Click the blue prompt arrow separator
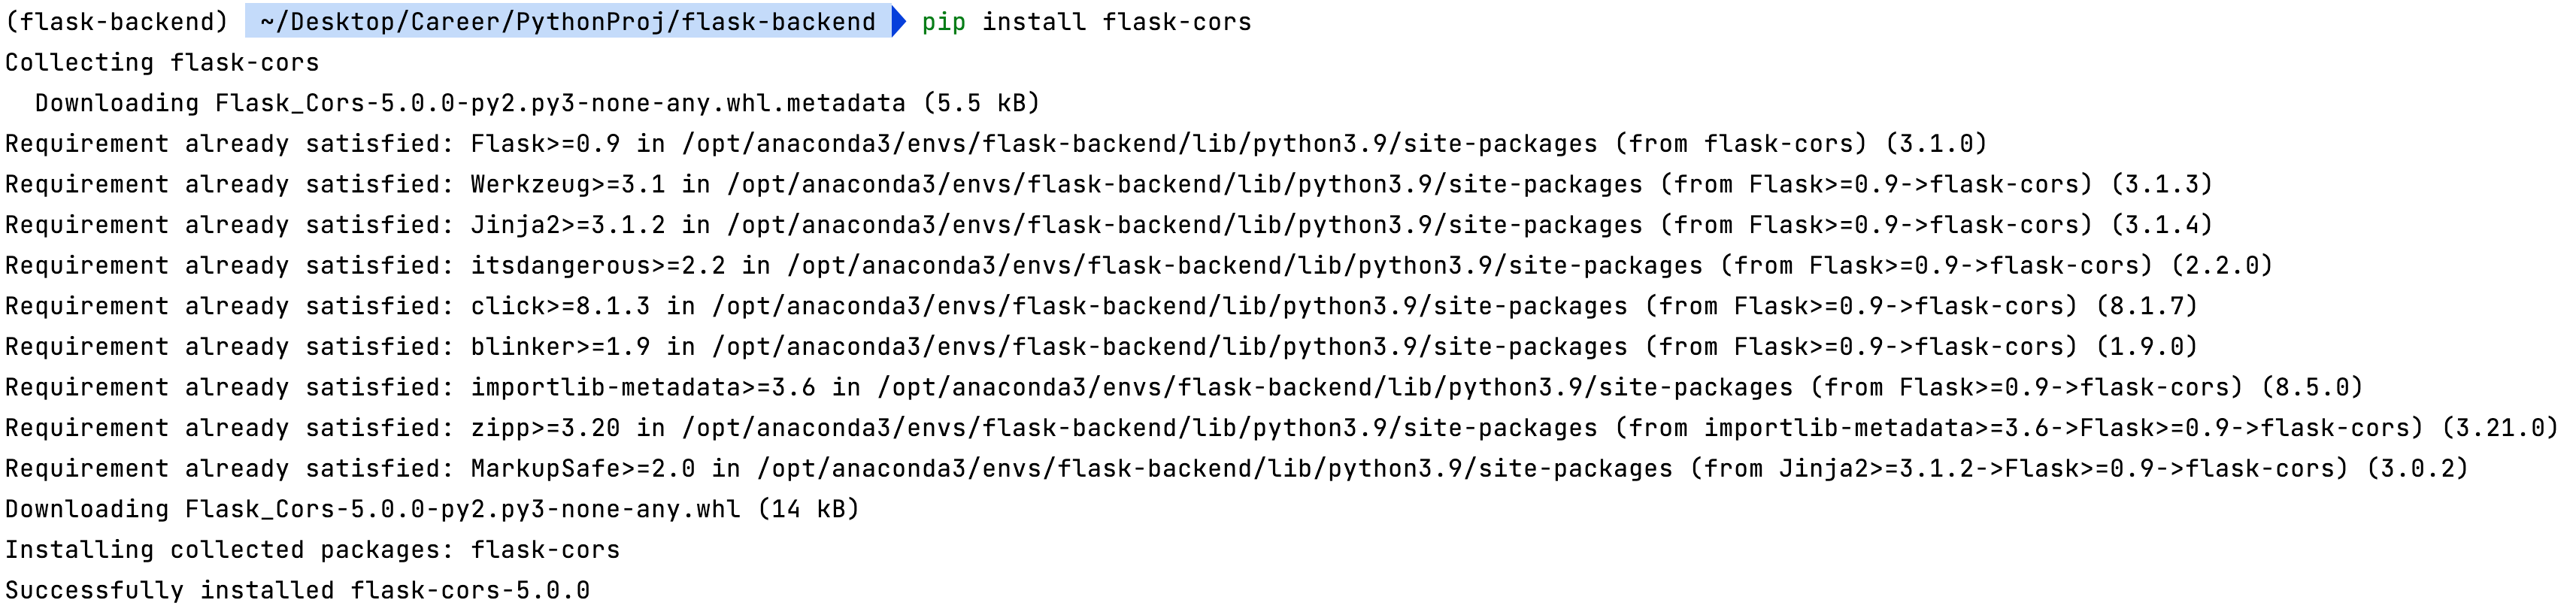The width and height of the screenshot is (2576, 606). (899, 21)
